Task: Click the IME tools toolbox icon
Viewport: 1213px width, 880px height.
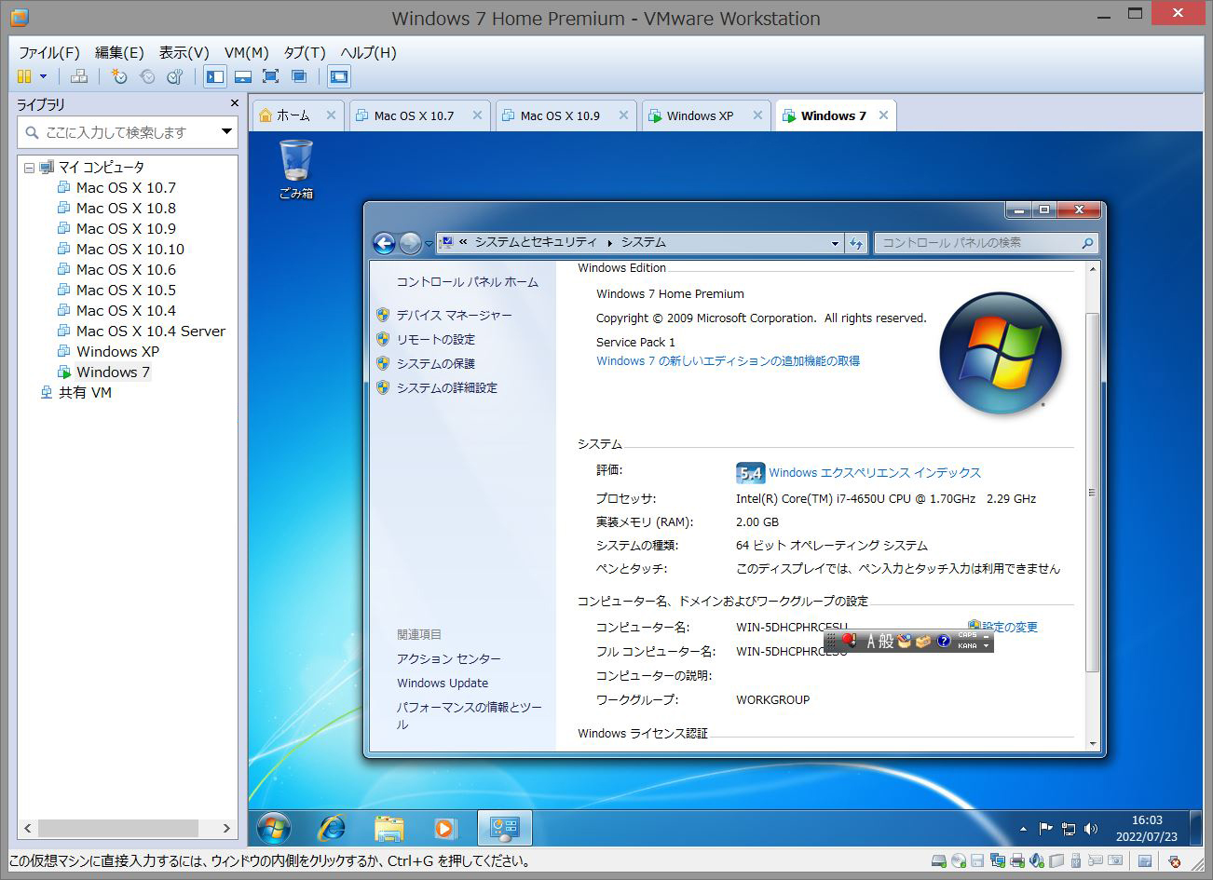Action: [923, 641]
